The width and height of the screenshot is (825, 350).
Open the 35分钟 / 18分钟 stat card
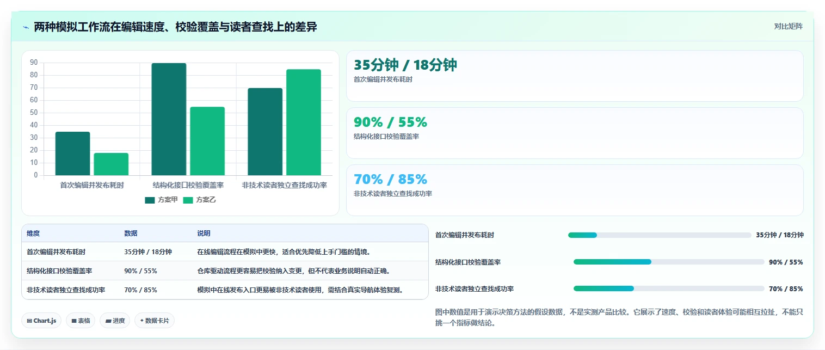point(575,76)
